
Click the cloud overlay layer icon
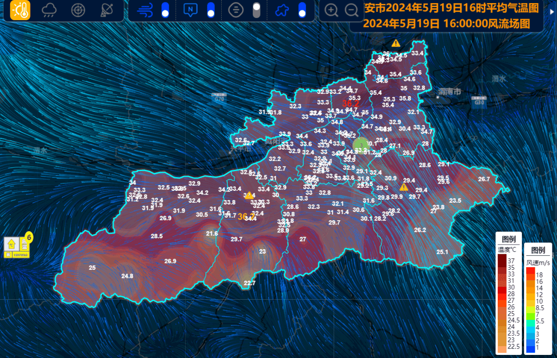click(283, 9)
